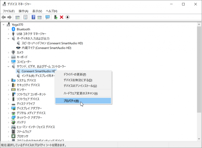This screenshot has width=202, height=148.
Task: Select デジタル メディア デバイス category
Action: (31, 113)
